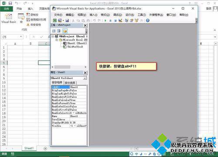Click blue Help question mark icon
The width and height of the screenshot is (218, 157).
tap(148, 20)
